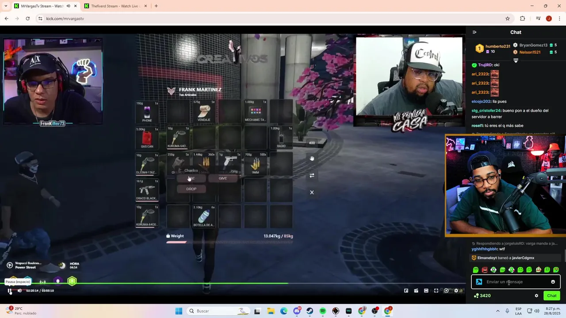
Task: Click the DROP inventory option
Action: tap(191, 189)
